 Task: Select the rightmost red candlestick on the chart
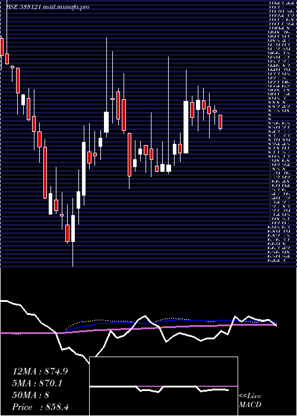tap(220, 122)
